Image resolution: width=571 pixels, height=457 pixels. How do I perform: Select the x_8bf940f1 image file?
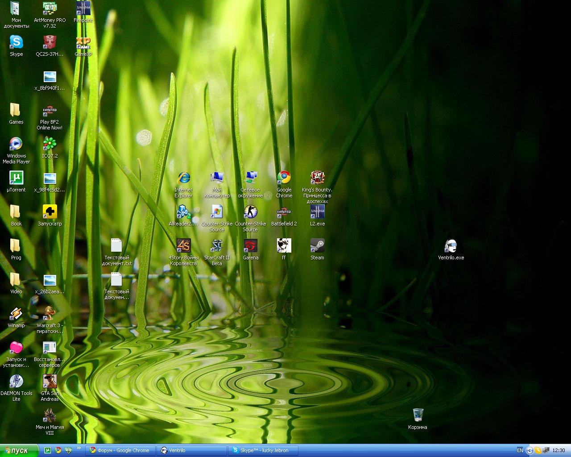click(x=50, y=80)
